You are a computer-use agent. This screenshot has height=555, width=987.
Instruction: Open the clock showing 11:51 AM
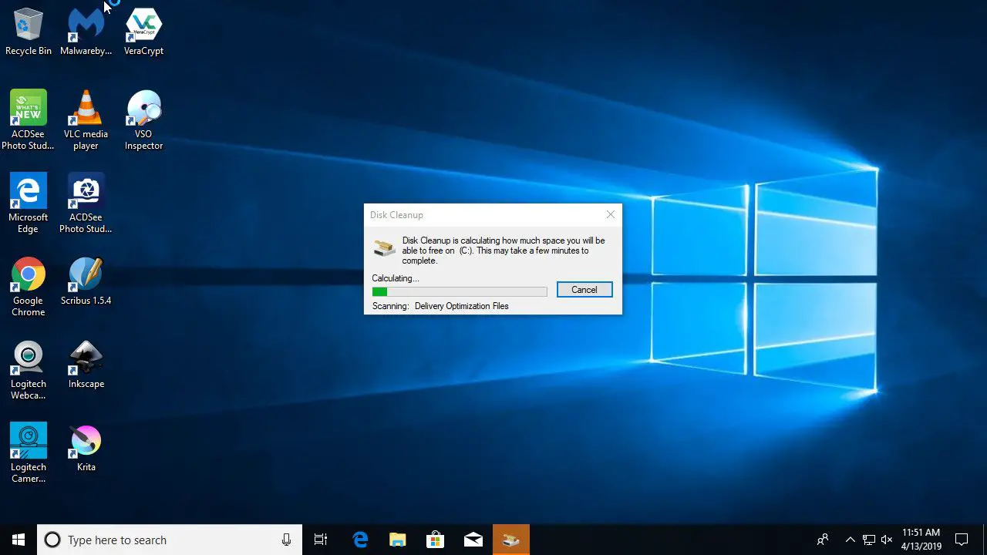(921, 540)
